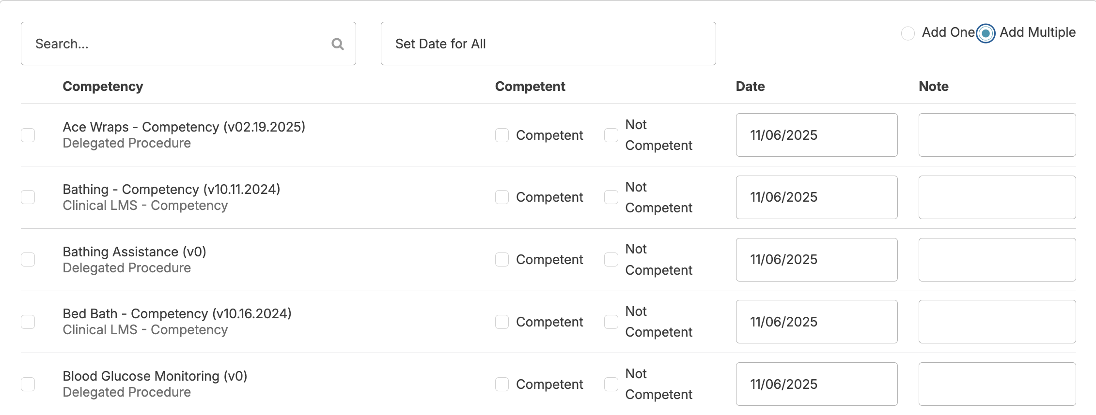1096x415 pixels.
Task: Click the Bed Bath date field
Action: coord(816,322)
